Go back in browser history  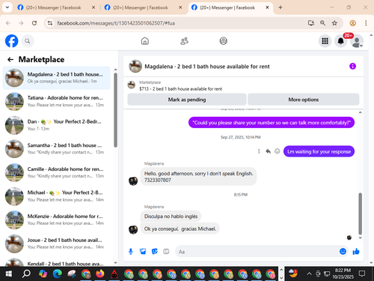tap(8, 23)
